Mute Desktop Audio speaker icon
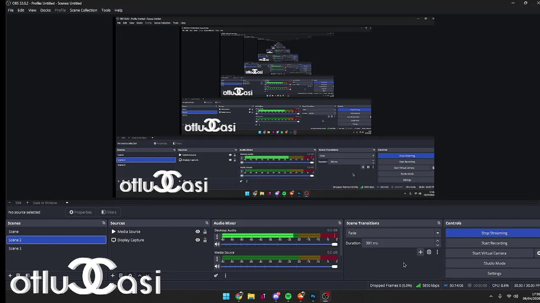540x303 pixels. [217, 244]
